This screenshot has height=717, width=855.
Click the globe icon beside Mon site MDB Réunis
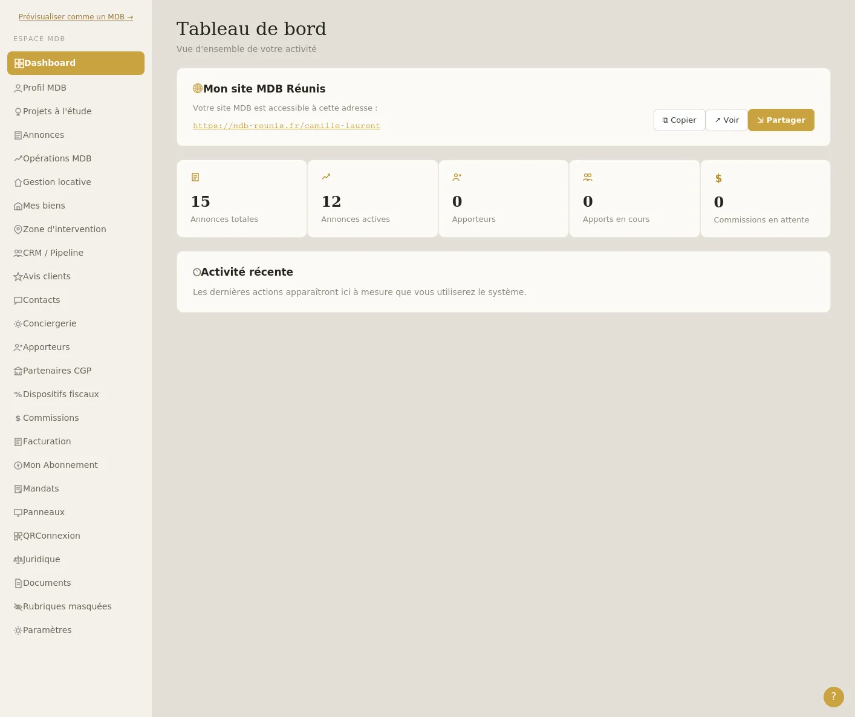(x=198, y=88)
